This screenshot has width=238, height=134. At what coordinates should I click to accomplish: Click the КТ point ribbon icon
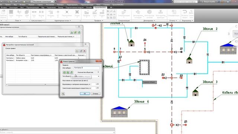click(x=58, y=13)
